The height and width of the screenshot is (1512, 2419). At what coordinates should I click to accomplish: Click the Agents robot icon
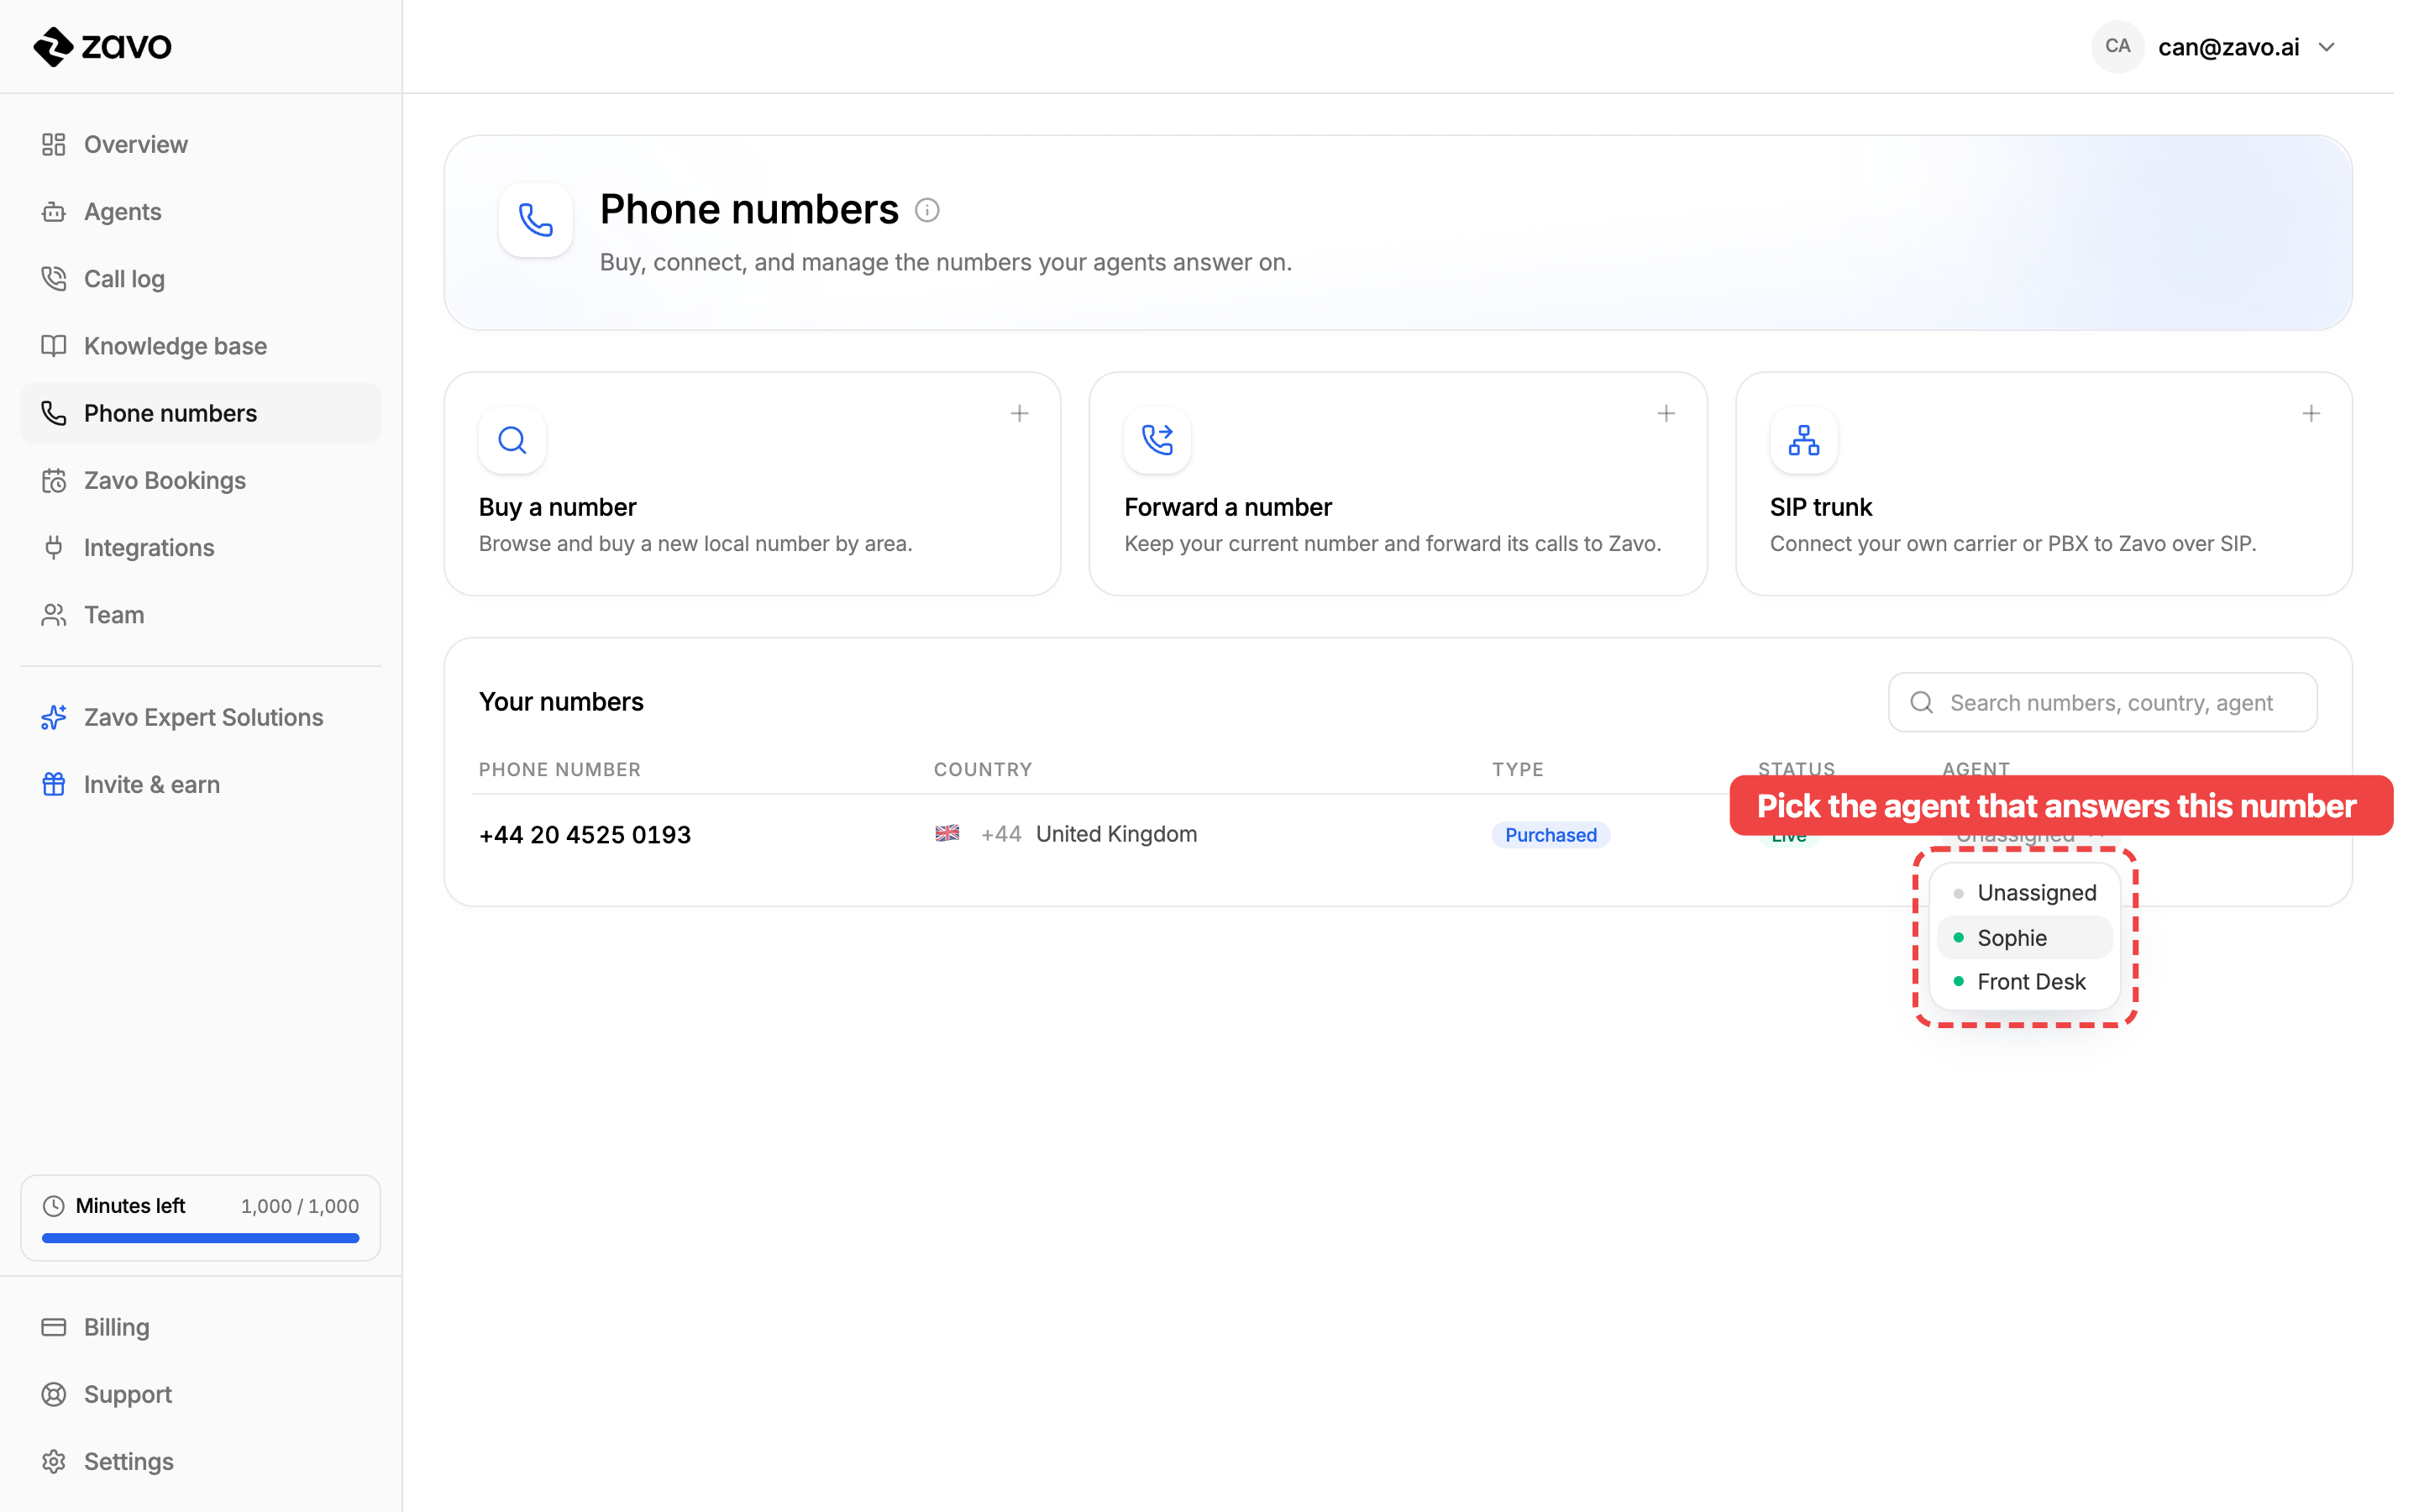(54, 211)
